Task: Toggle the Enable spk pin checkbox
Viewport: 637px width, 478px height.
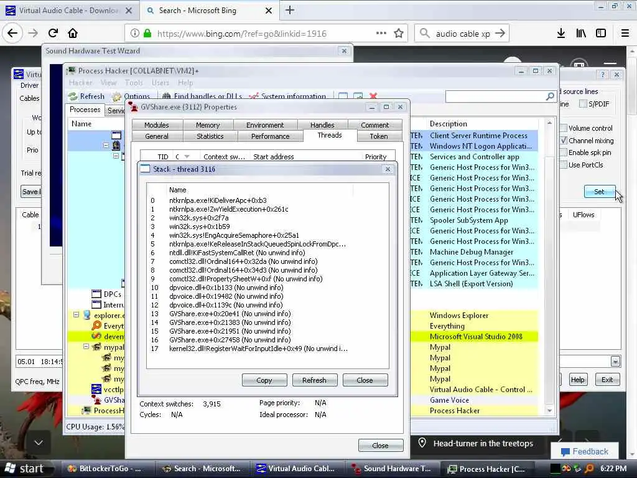Action: pos(564,152)
